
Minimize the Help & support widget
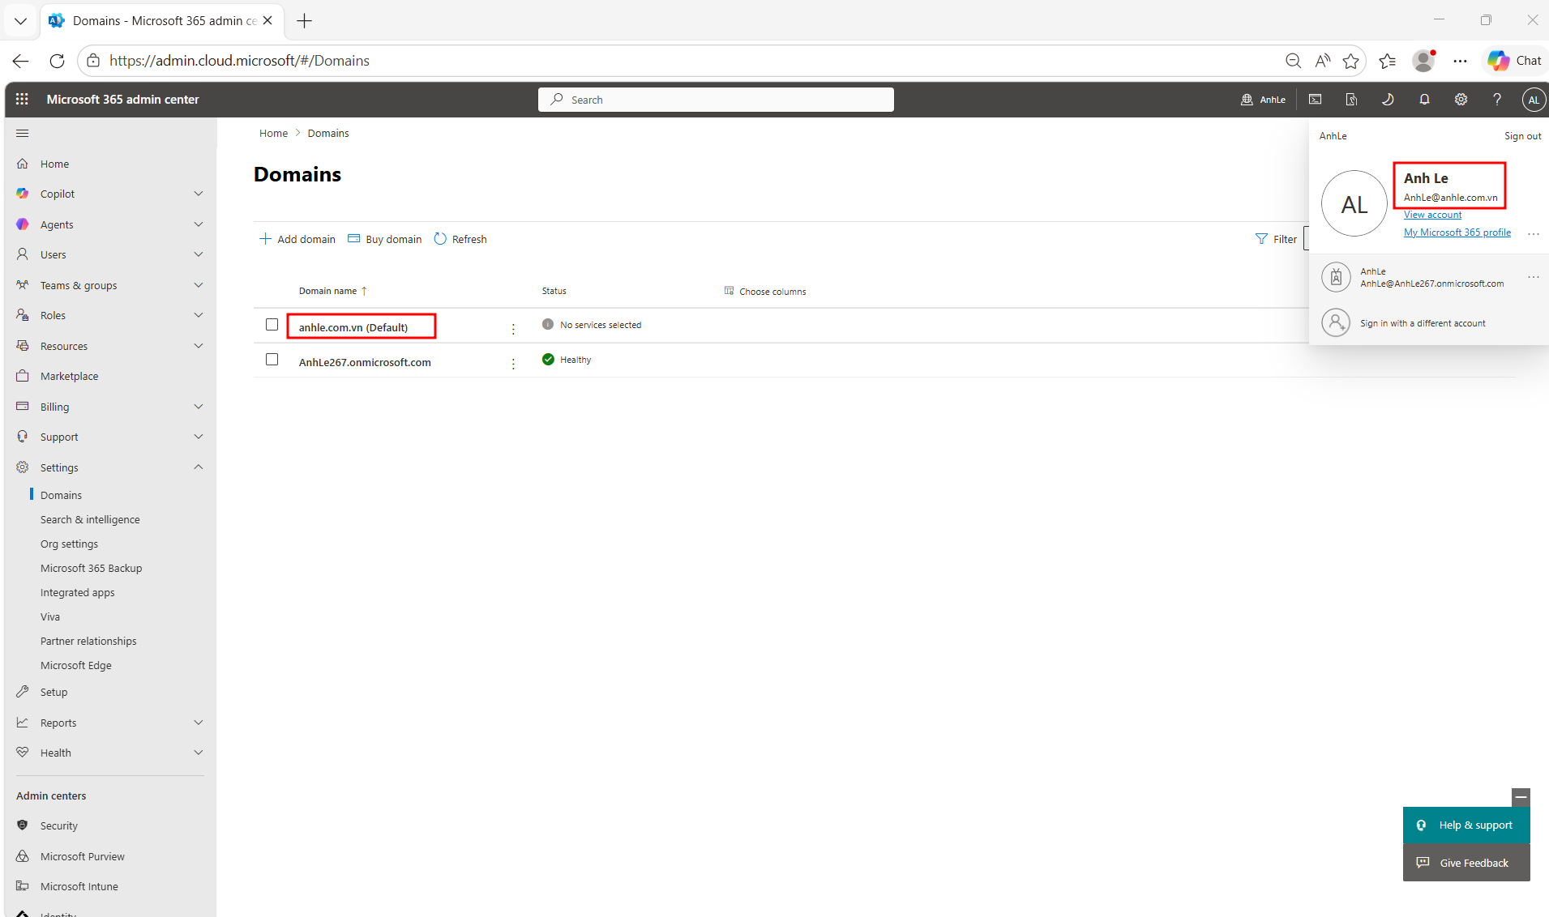(x=1521, y=797)
